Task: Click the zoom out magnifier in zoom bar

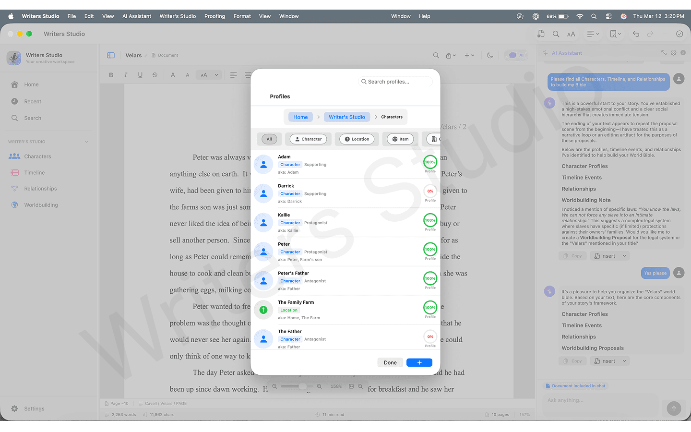Action: pos(274,386)
